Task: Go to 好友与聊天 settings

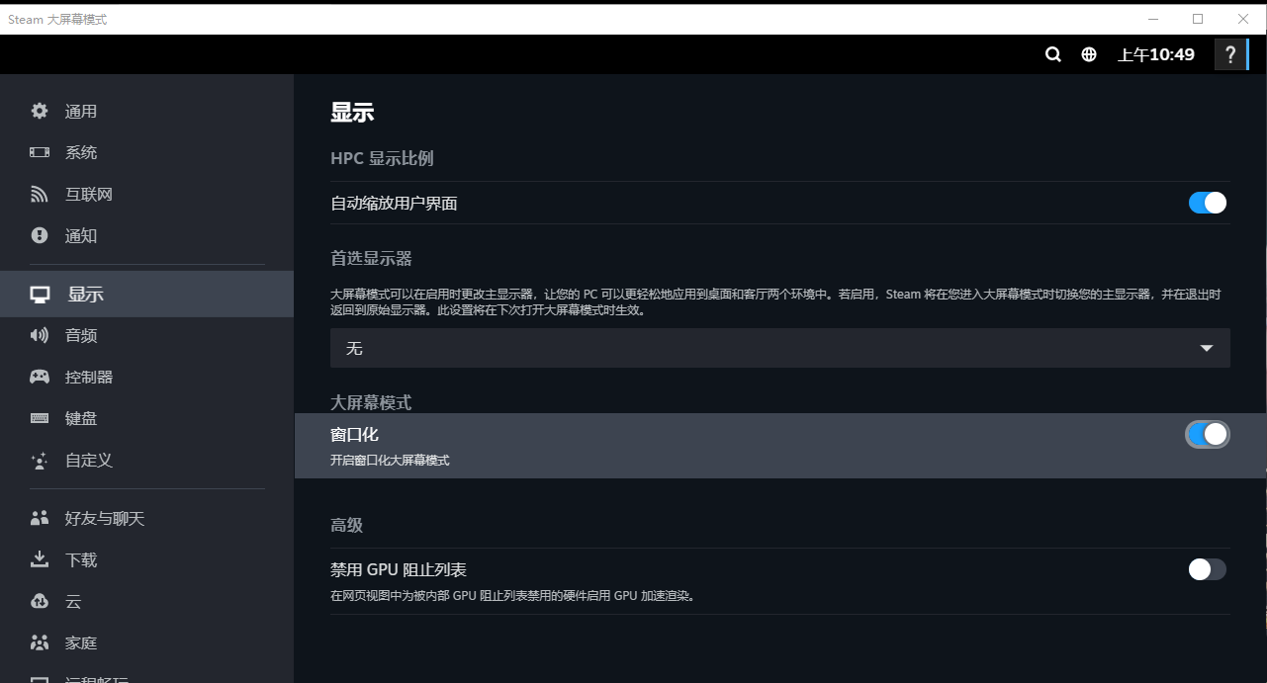Action: point(146,518)
